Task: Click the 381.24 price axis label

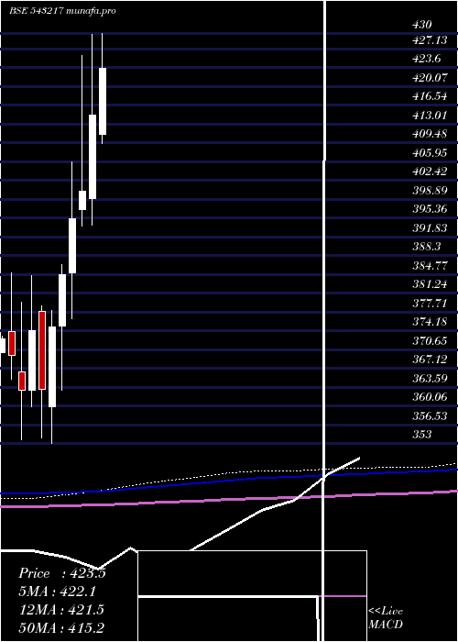Action: point(430,284)
